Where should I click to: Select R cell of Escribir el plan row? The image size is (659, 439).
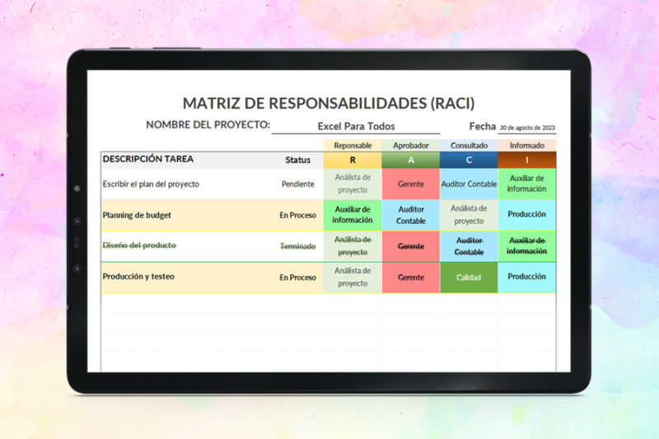coord(353,184)
